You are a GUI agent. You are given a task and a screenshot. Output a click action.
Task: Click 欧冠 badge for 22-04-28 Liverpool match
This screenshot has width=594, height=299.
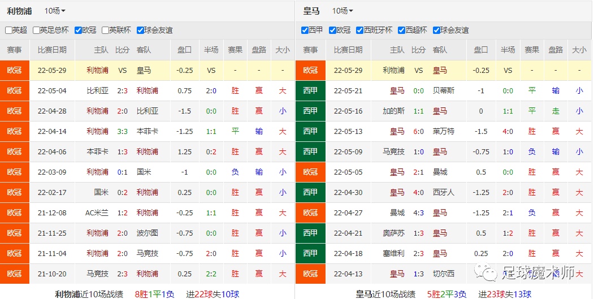pyautogui.click(x=14, y=111)
